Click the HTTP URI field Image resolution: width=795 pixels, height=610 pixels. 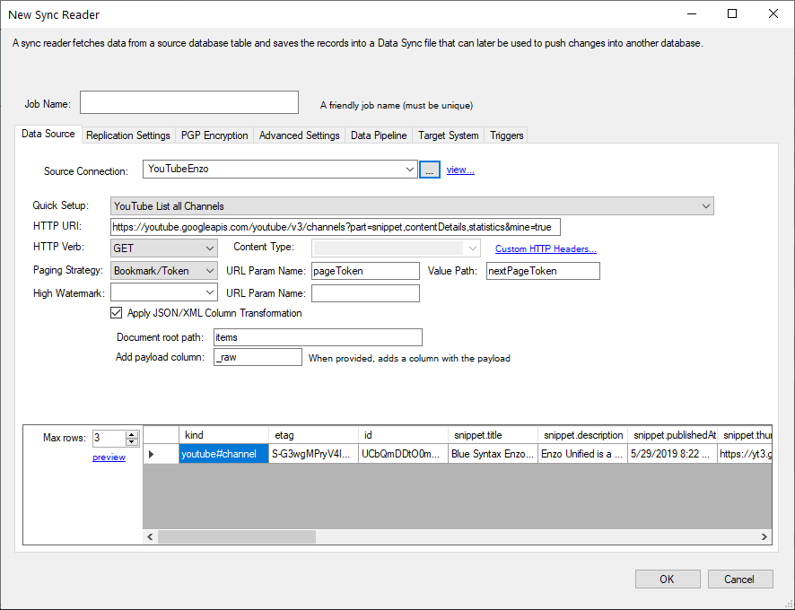[335, 227]
